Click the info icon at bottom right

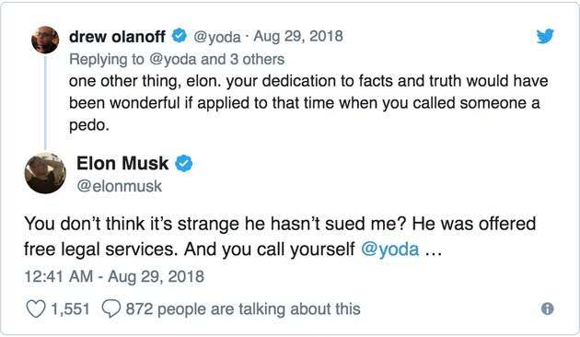click(x=548, y=308)
